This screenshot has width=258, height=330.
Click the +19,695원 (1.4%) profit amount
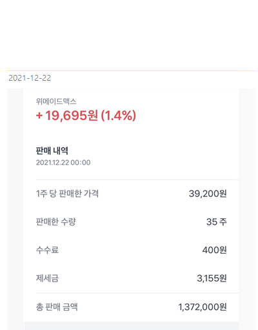click(x=86, y=116)
